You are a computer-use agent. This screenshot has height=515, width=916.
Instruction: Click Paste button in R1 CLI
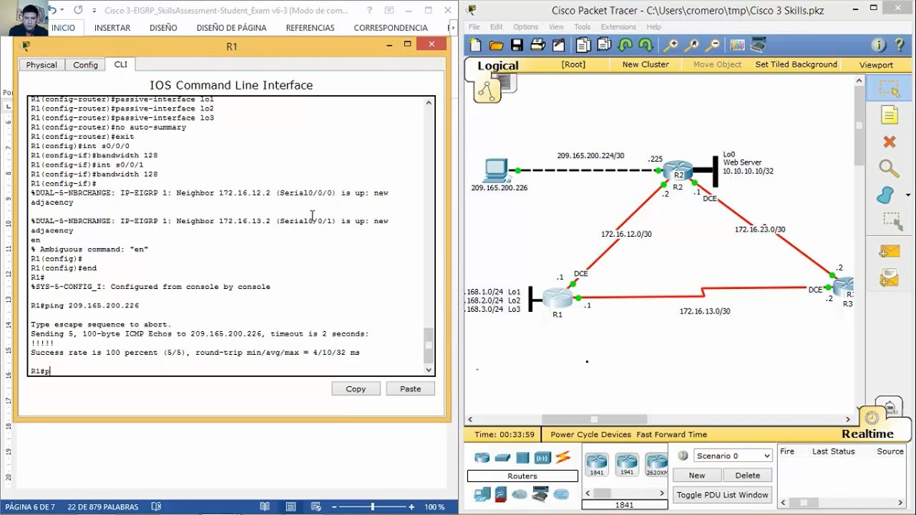(x=410, y=388)
